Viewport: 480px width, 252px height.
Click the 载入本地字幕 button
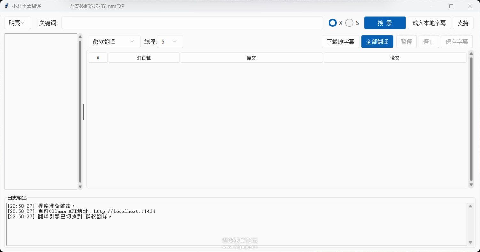429,23
